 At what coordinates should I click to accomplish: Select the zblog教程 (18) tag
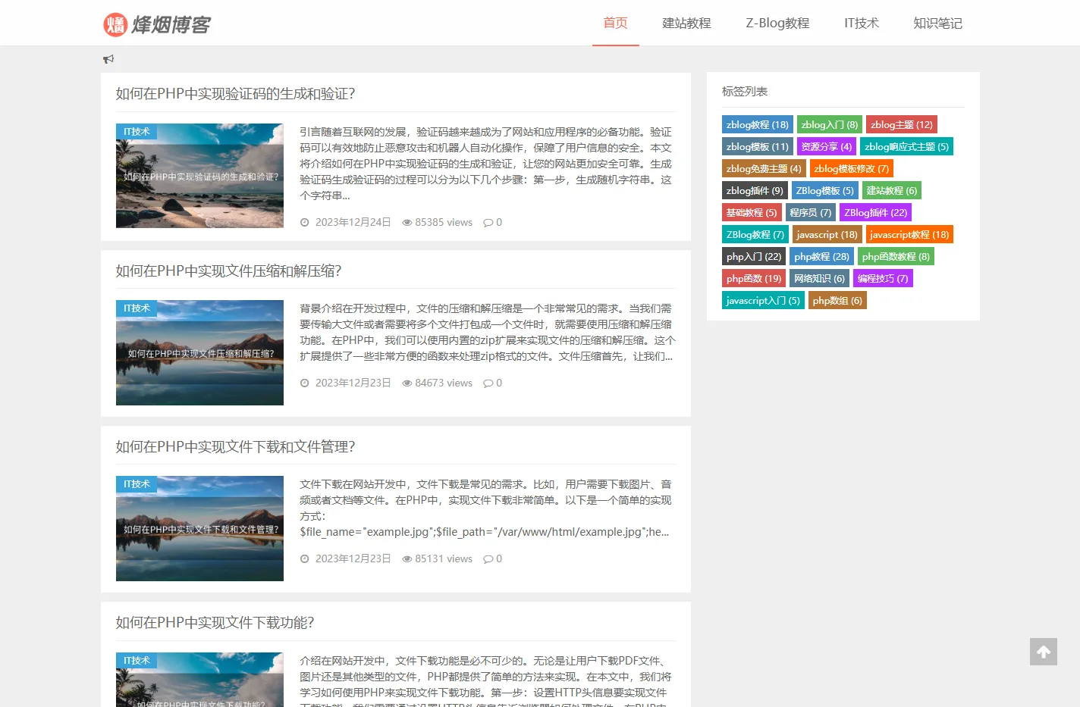coord(757,124)
